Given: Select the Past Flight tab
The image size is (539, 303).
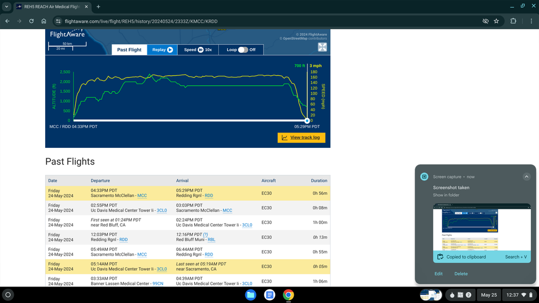Looking at the screenshot, I should click(129, 49).
